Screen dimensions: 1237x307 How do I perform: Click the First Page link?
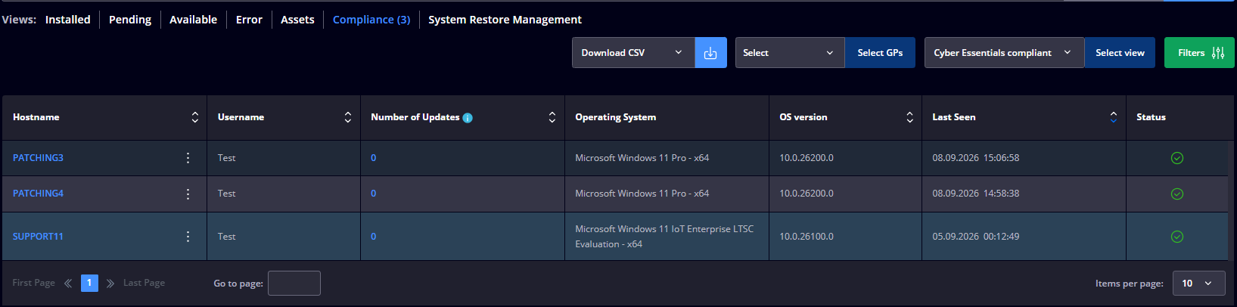coord(33,283)
